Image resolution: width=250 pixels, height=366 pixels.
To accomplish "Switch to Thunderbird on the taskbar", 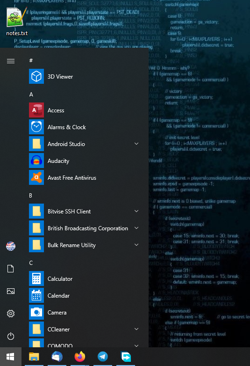I will coord(57,357).
